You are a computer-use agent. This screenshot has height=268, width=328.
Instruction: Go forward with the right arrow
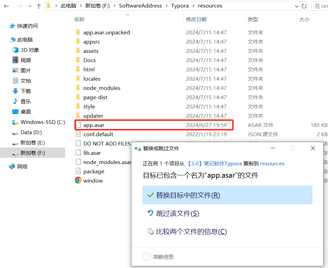click(x=20, y=6)
